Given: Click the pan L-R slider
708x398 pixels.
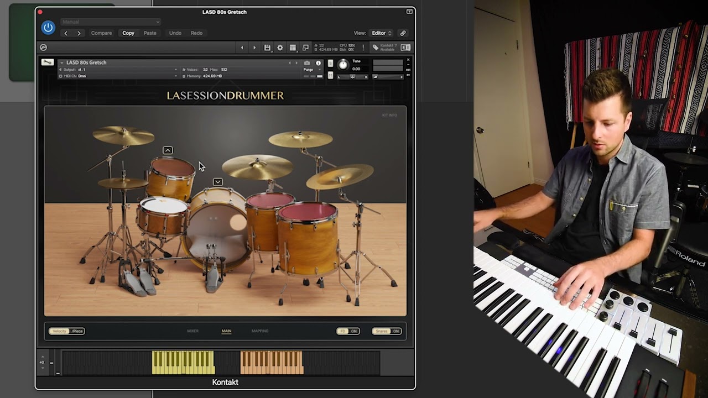Looking at the screenshot, I should point(353,76).
